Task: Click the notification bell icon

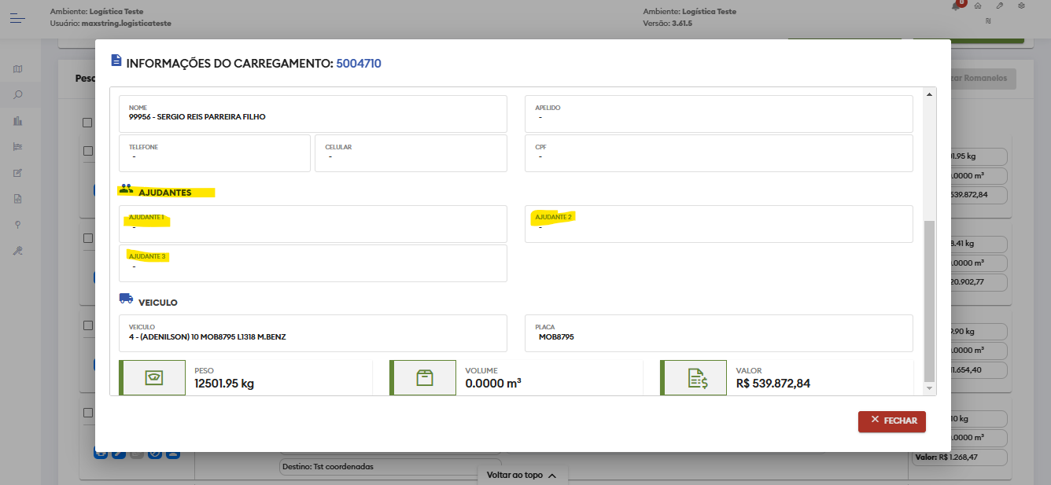Action: pyautogui.click(x=957, y=6)
